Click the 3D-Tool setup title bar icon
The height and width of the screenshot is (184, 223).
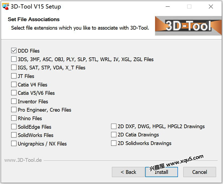coord(6,6)
